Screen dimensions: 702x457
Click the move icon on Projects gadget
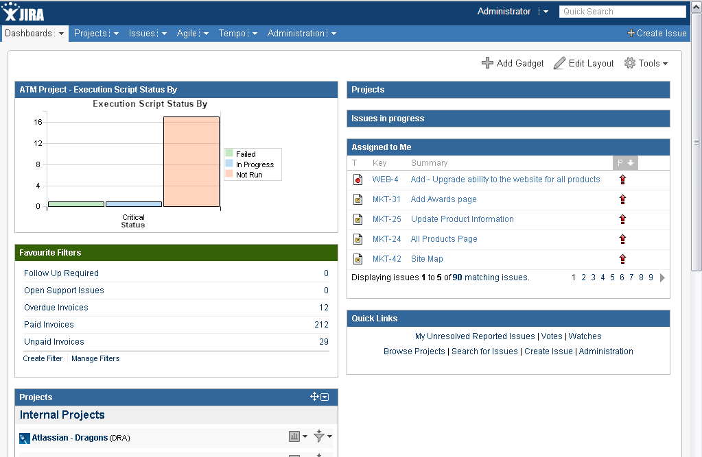point(314,397)
